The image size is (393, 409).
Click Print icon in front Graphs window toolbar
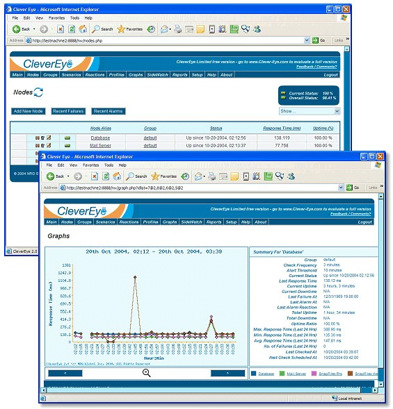pos(212,176)
